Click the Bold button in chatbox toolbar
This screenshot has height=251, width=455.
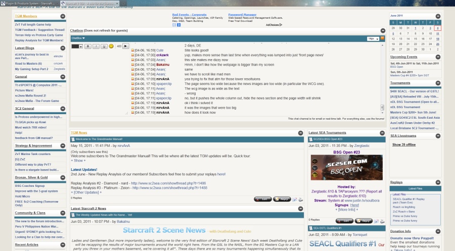coord(87,46)
